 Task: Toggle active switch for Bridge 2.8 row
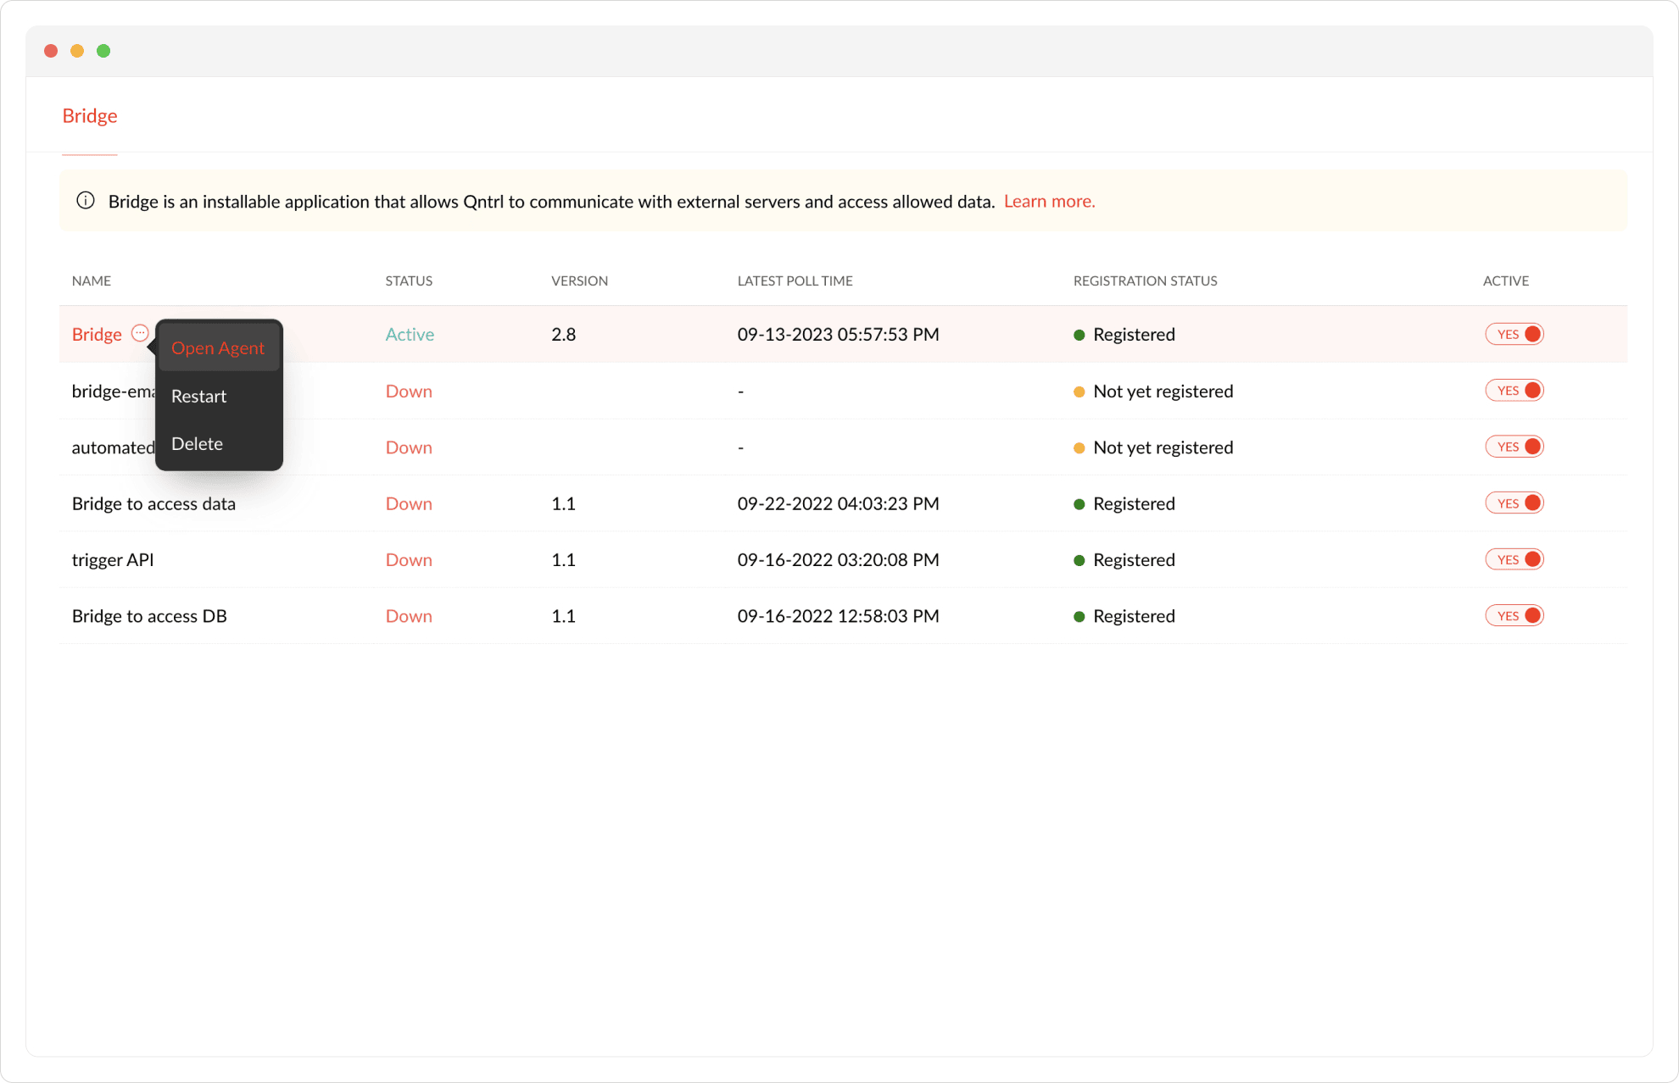1514,334
